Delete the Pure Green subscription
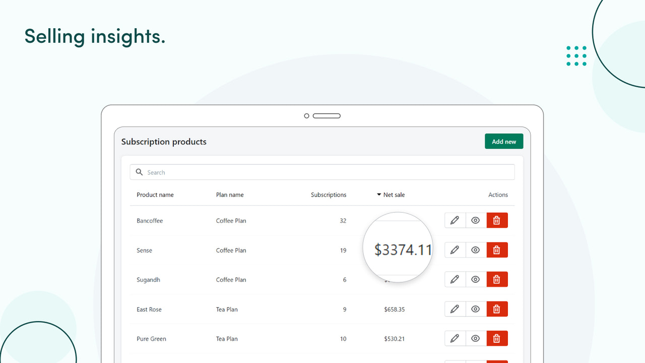The width and height of the screenshot is (645, 363). [x=497, y=338]
